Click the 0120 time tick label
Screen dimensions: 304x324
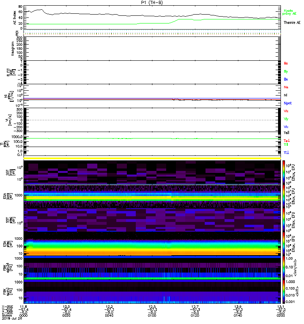click(x=195, y=315)
